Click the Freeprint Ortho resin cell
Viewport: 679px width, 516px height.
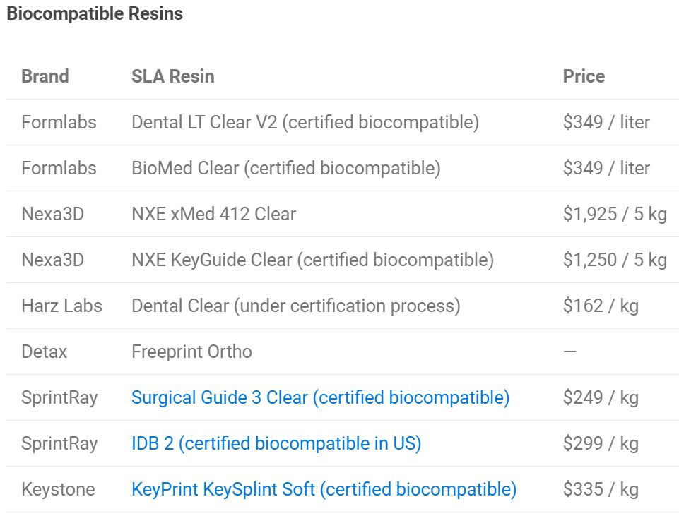tap(191, 352)
